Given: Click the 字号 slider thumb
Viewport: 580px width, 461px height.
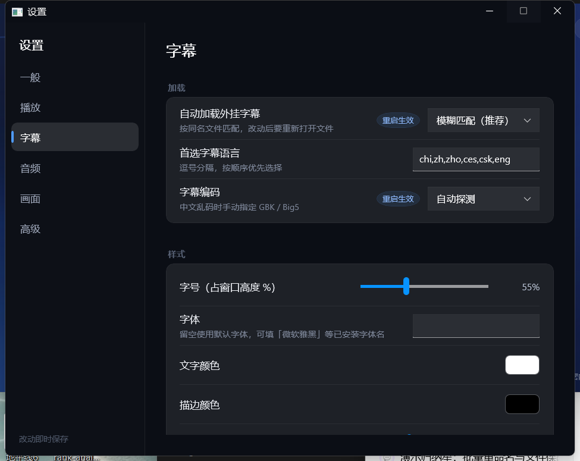Looking at the screenshot, I should pyautogui.click(x=406, y=286).
